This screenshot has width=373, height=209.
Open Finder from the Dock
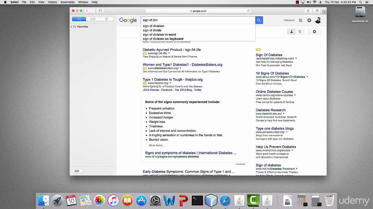click(43, 200)
